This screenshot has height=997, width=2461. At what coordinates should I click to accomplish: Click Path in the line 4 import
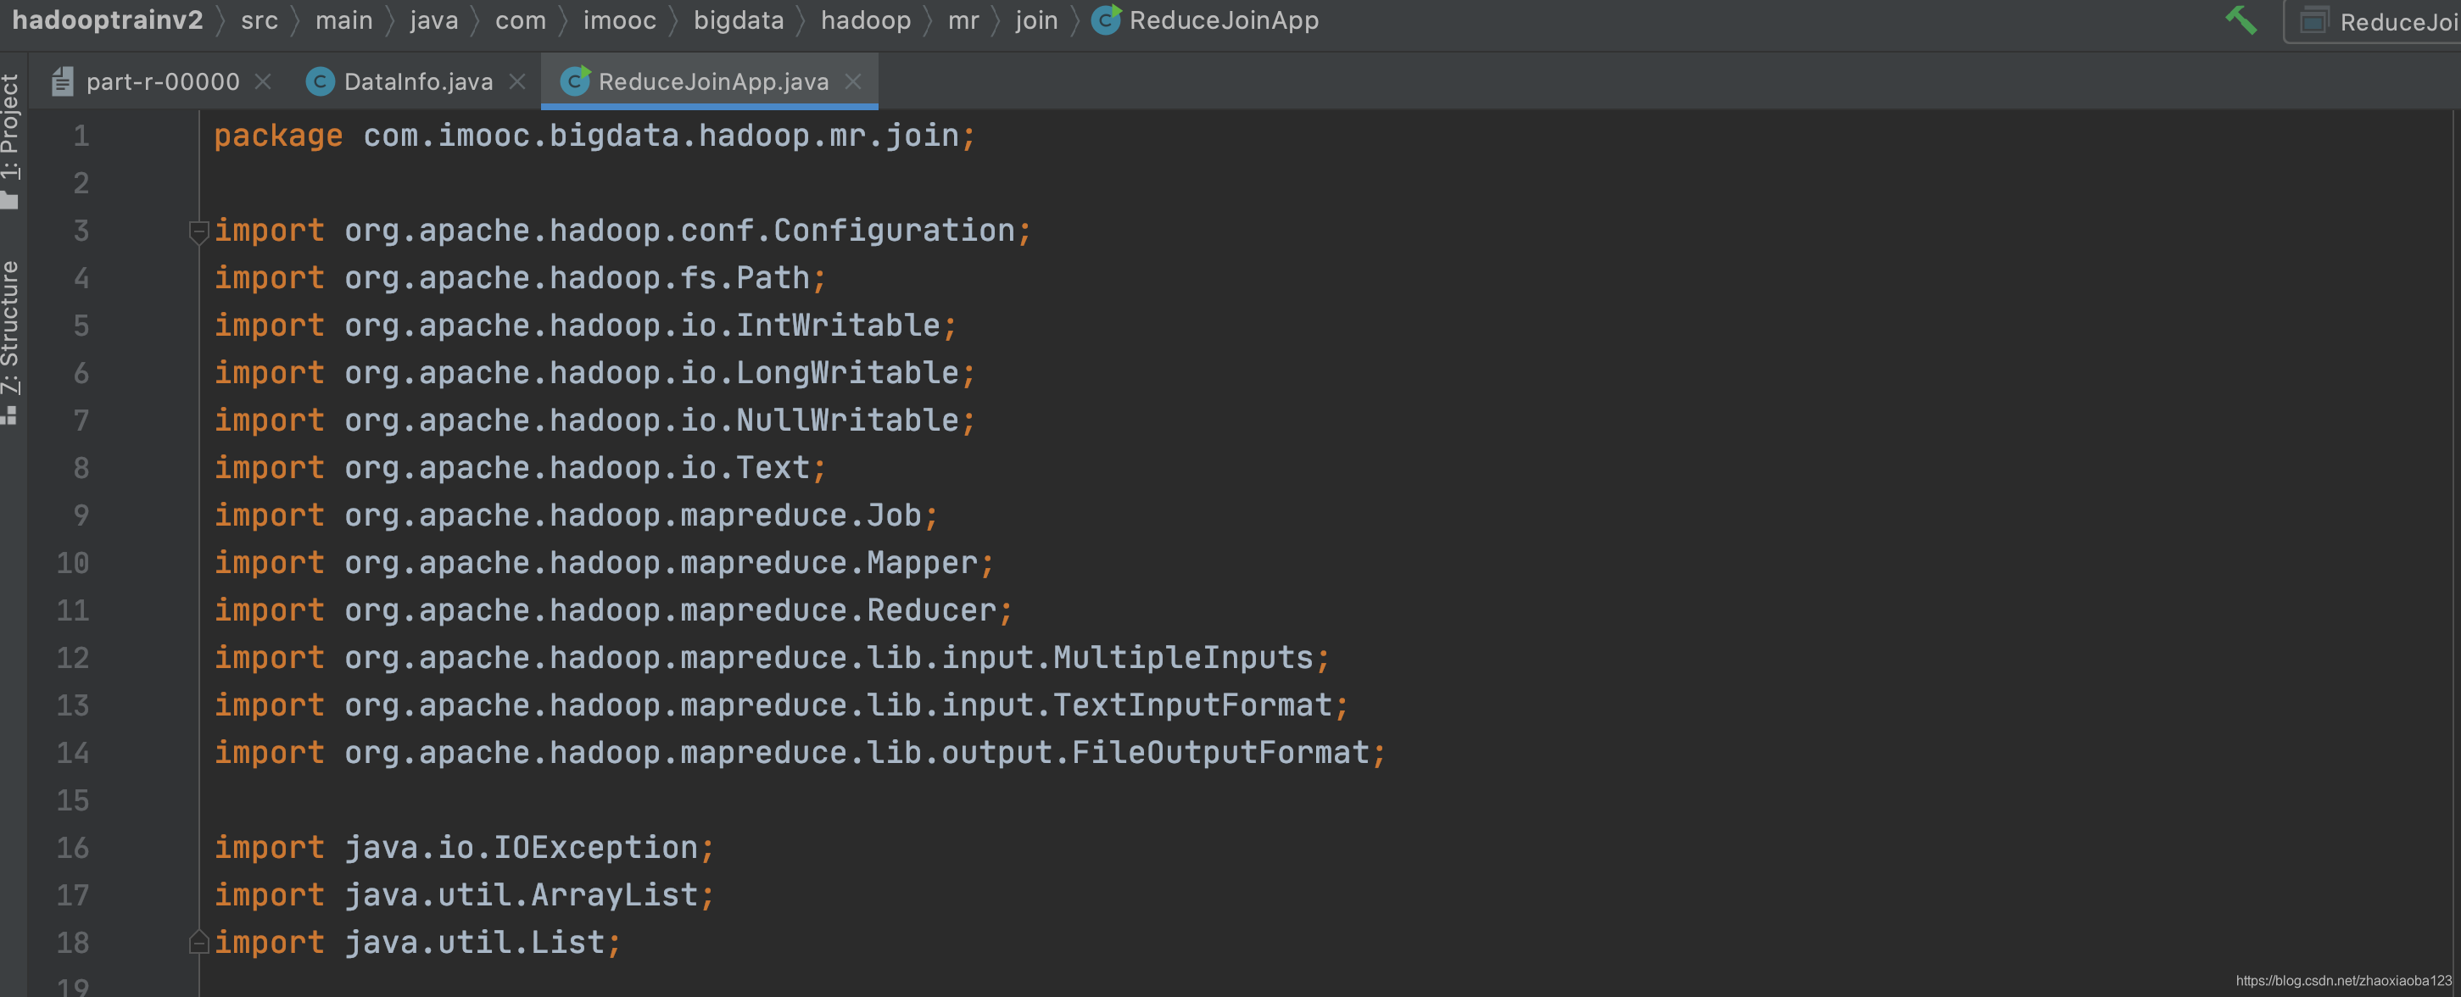773,278
